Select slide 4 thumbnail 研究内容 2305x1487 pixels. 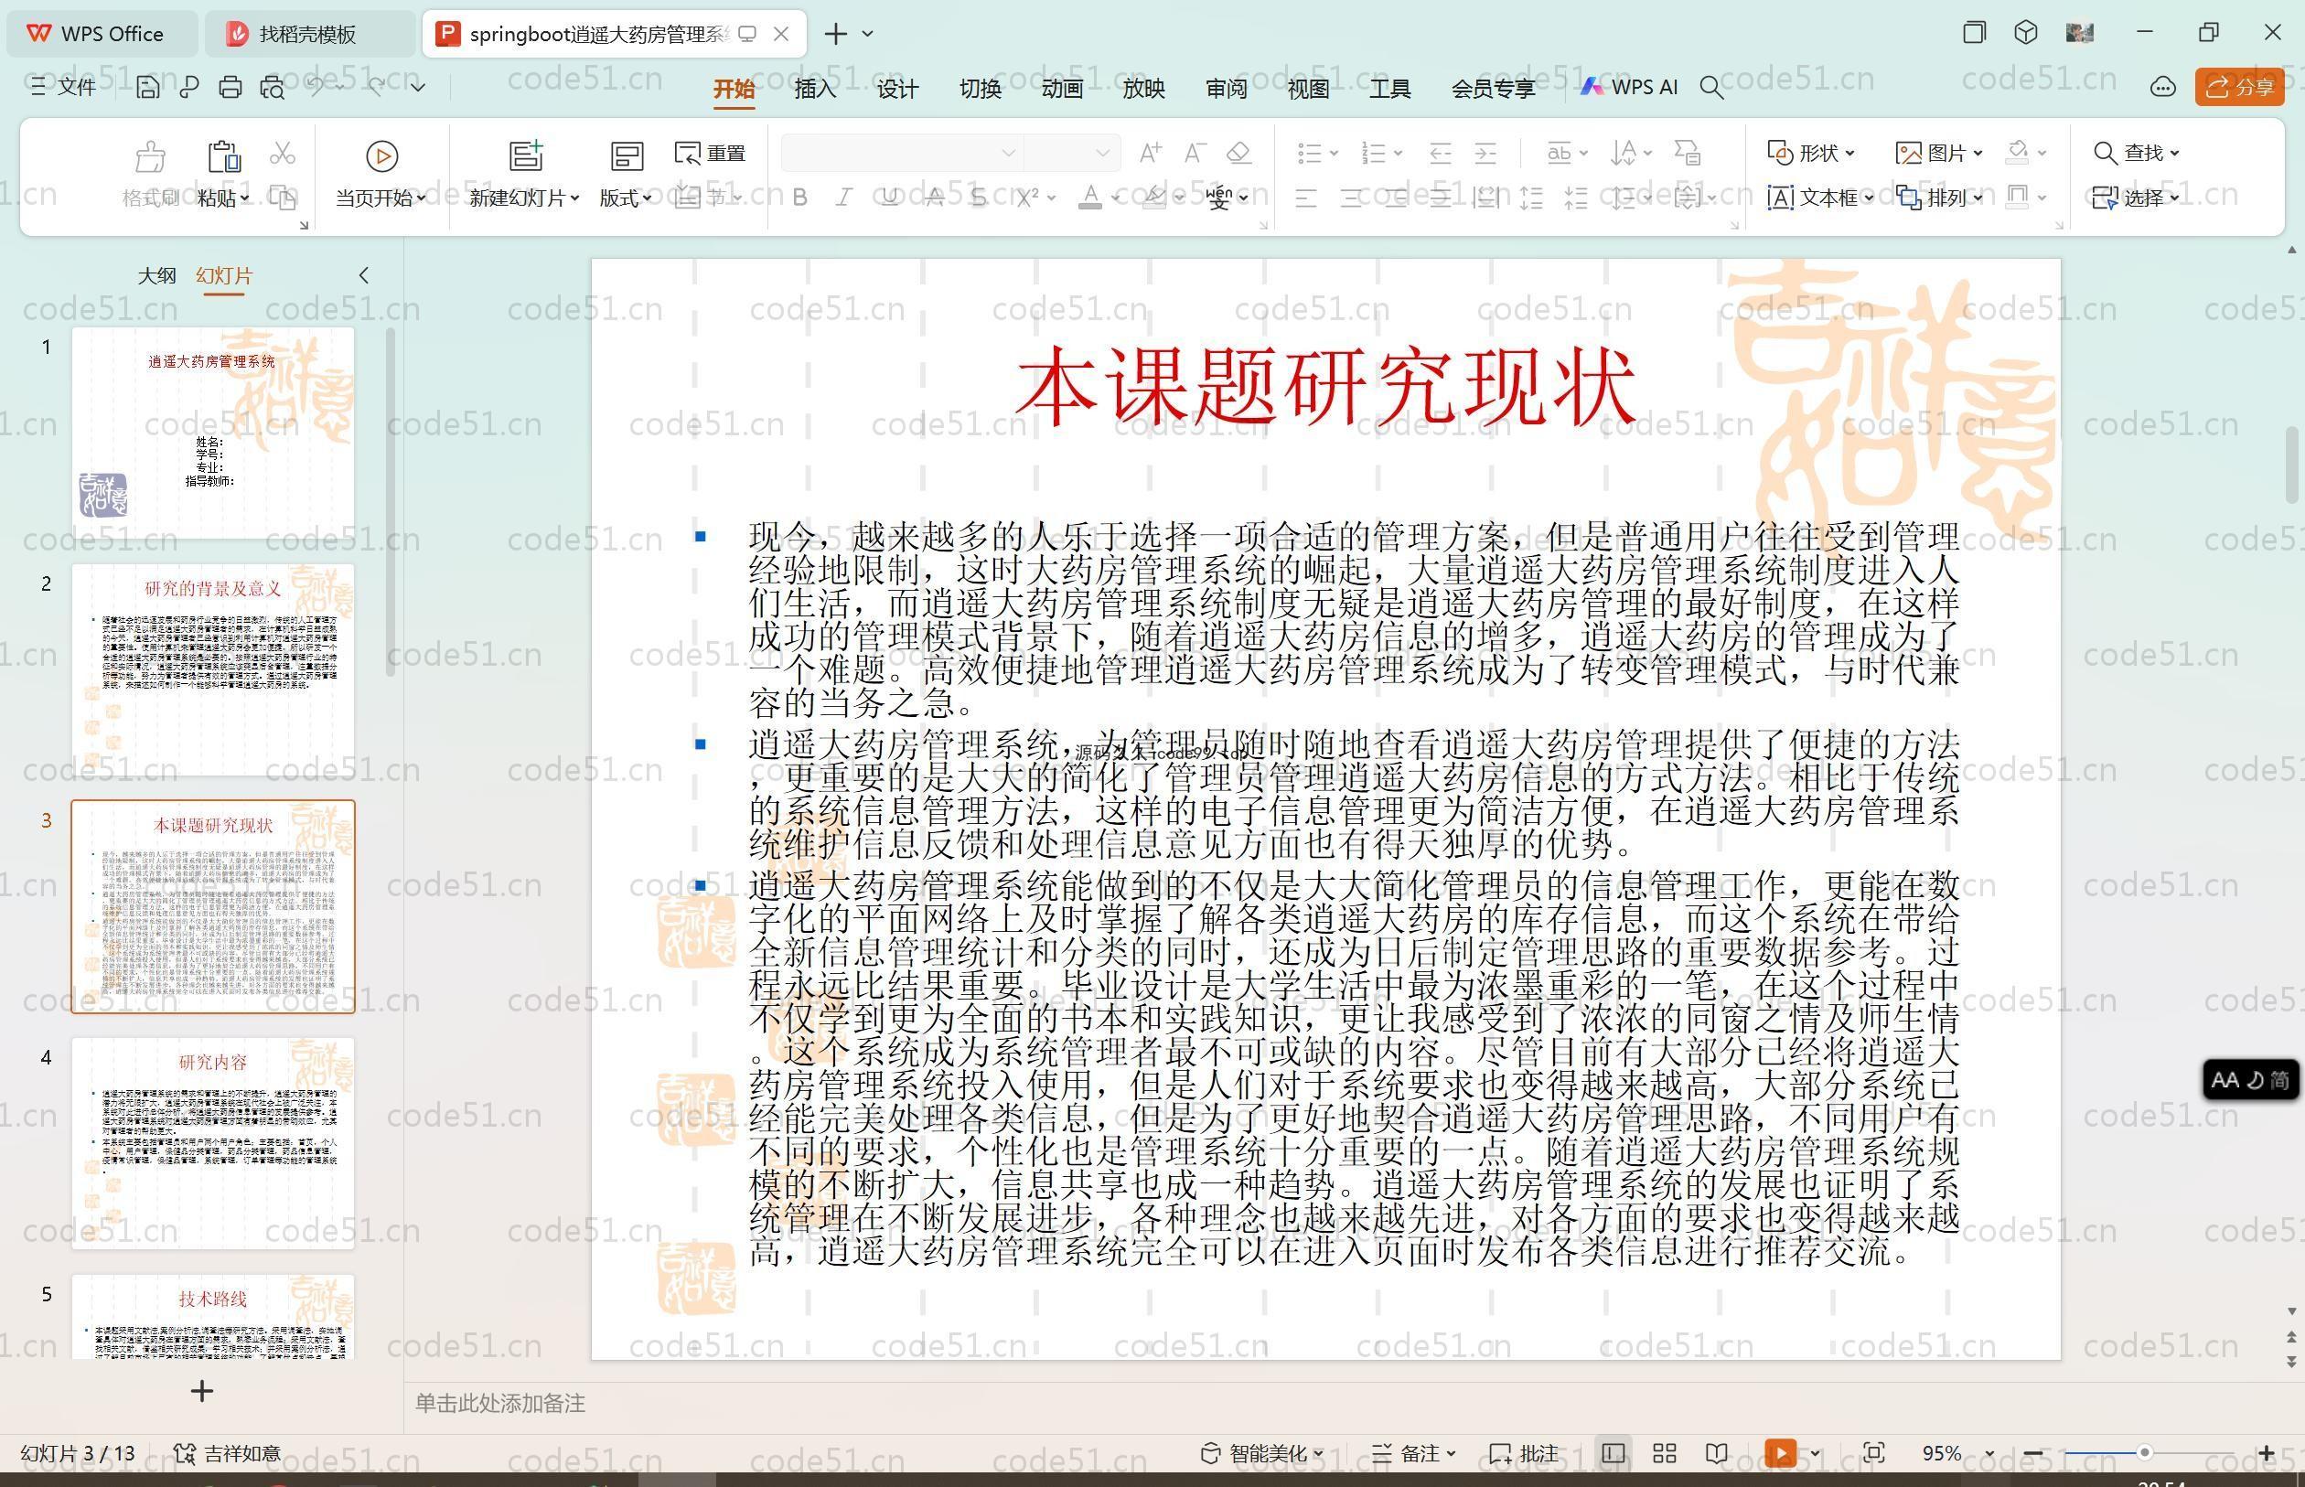click(213, 1143)
